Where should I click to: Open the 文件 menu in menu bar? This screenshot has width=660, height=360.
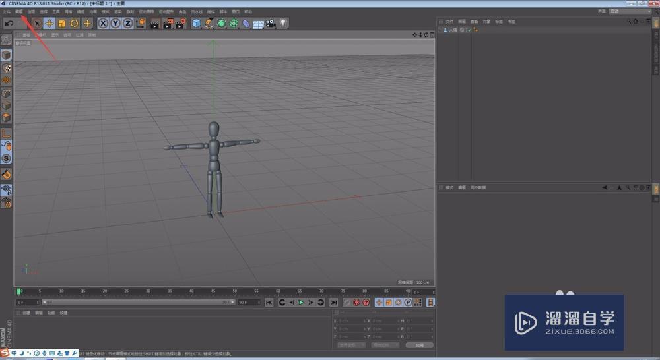[6, 11]
